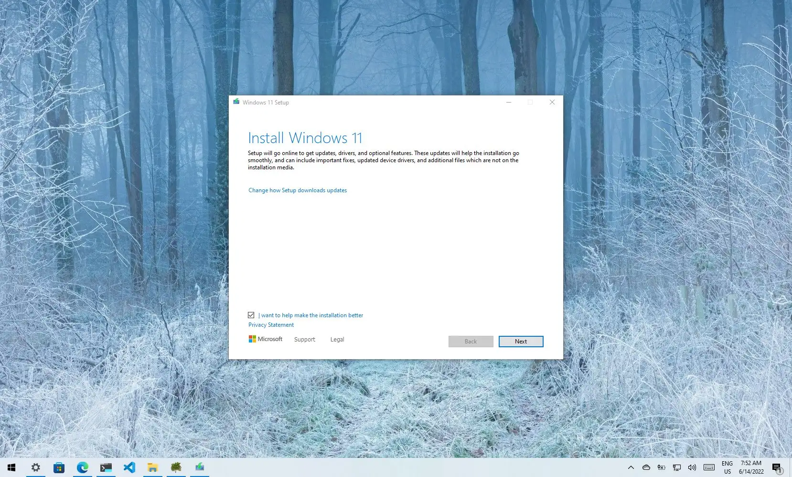Click the OneDrive cloud tray icon
This screenshot has width=792, height=477.
click(x=646, y=467)
